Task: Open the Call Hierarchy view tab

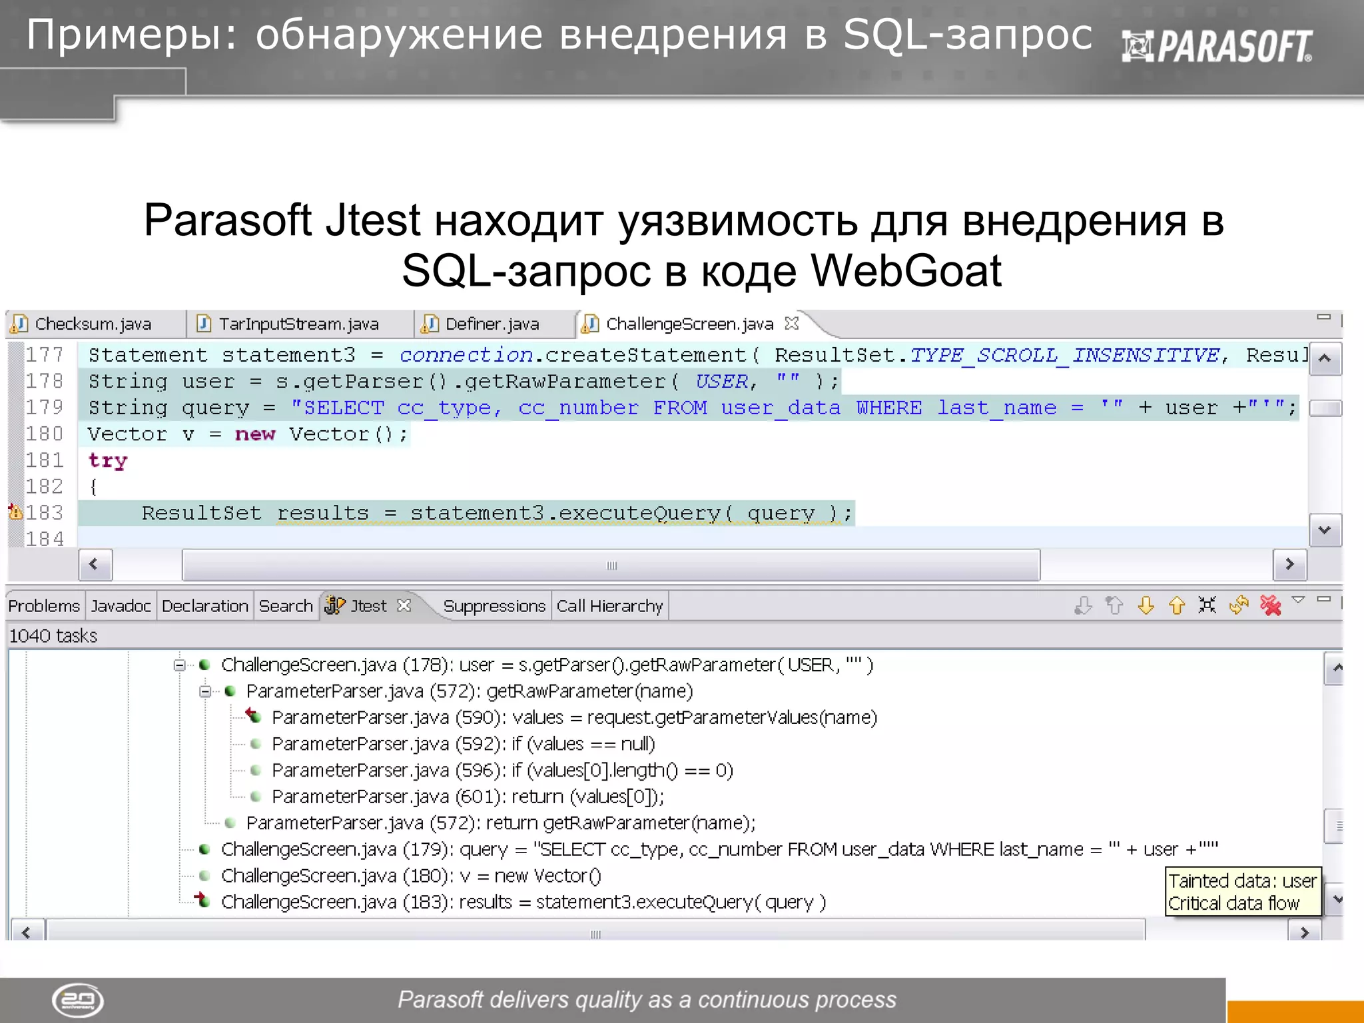Action: tap(610, 606)
